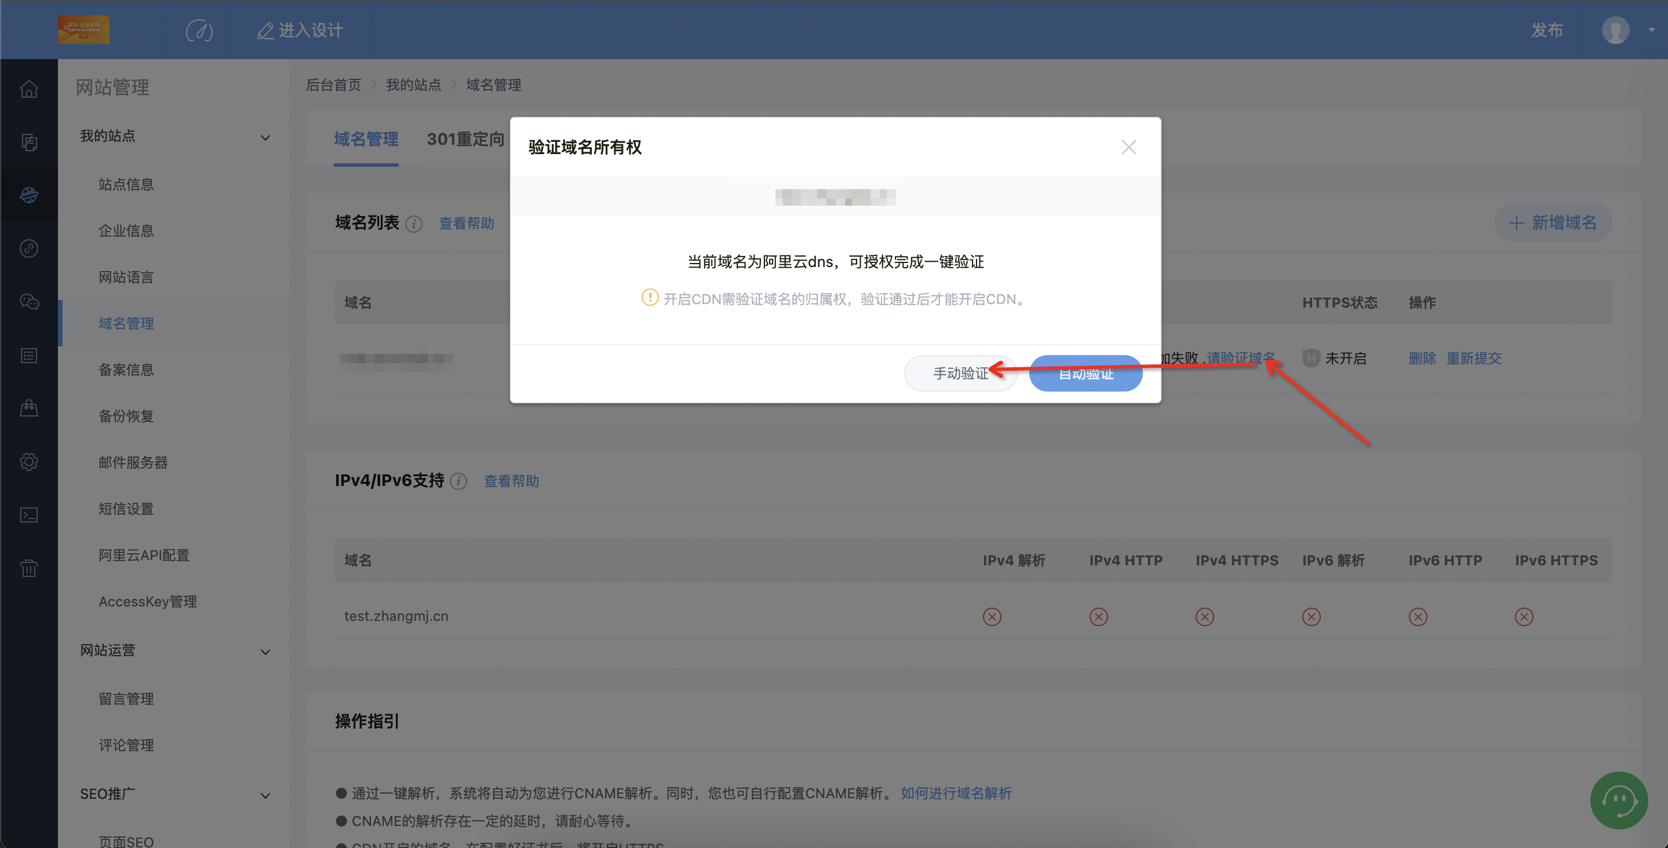Screen dimensions: 1668x848
Task: Click the test.zhangmj.cn domain cell
Action: point(396,616)
